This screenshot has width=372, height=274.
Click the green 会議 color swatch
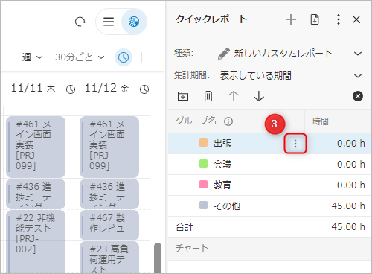203,164
